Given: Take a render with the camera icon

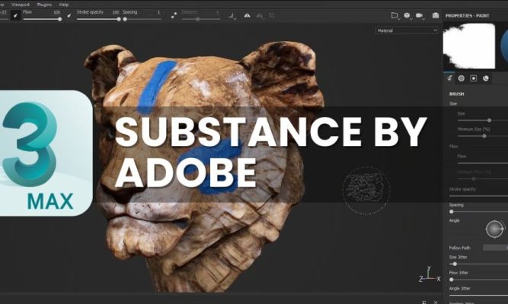Looking at the screenshot, I should click(x=436, y=15).
